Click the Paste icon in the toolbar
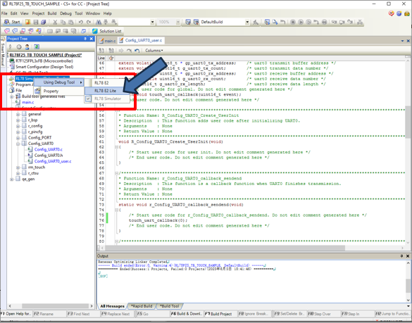This screenshot has height=323, width=412. 70,22
